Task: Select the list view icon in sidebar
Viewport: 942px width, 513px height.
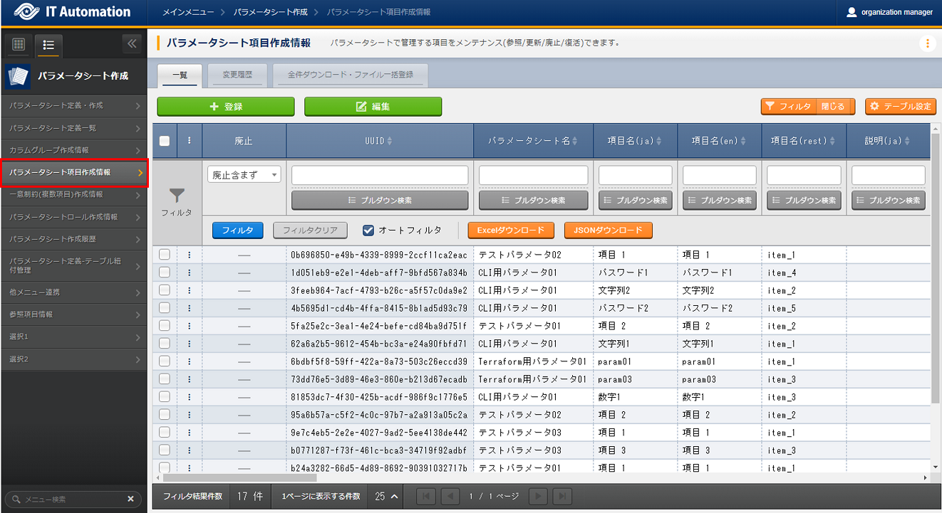Action: (49, 45)
